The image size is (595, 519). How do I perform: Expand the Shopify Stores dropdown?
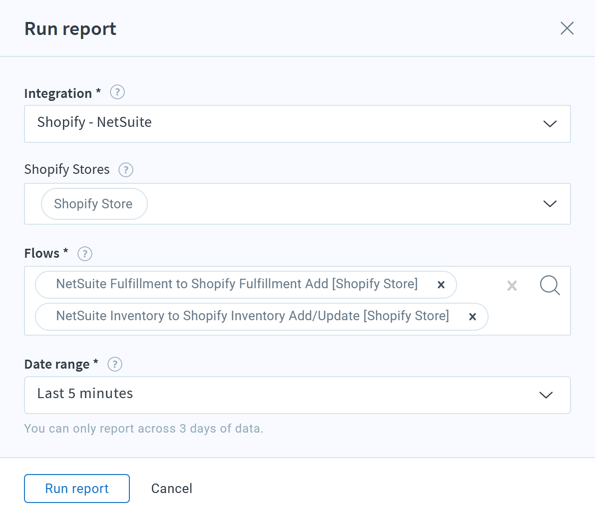550,204
